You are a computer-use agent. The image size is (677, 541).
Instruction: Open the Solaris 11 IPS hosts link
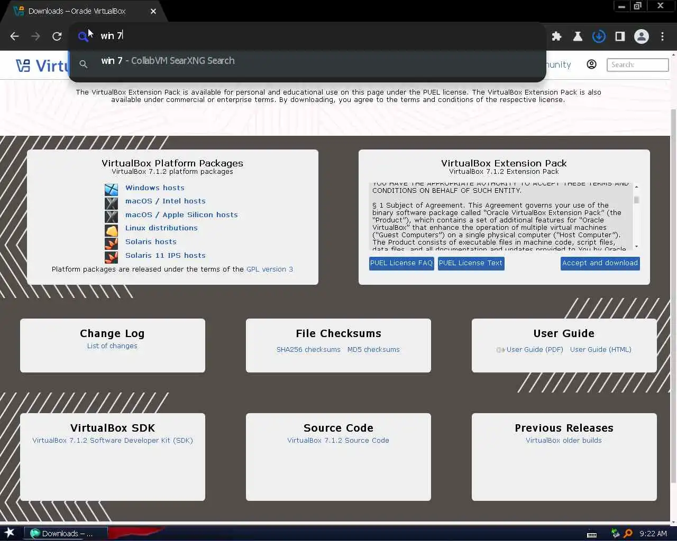[166, 255]
